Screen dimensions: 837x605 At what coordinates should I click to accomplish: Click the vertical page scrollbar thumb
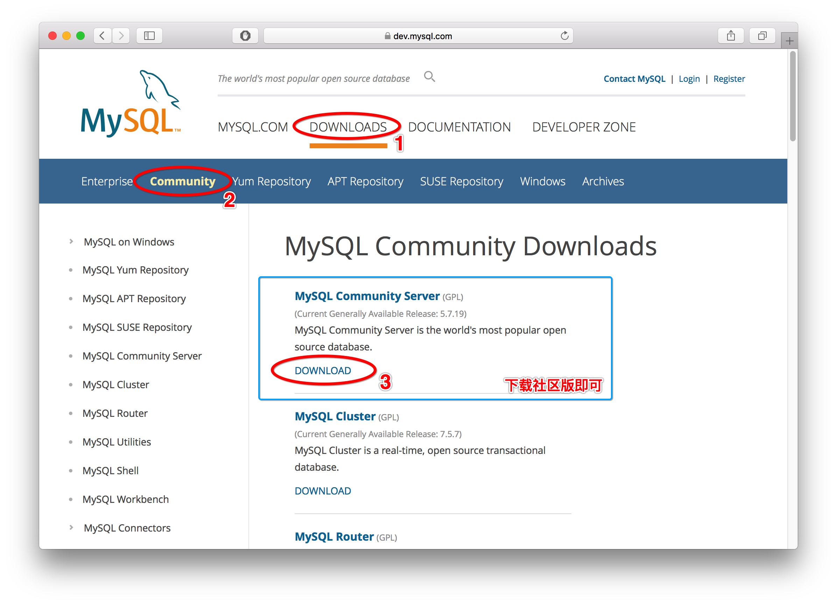click(792, 96)
